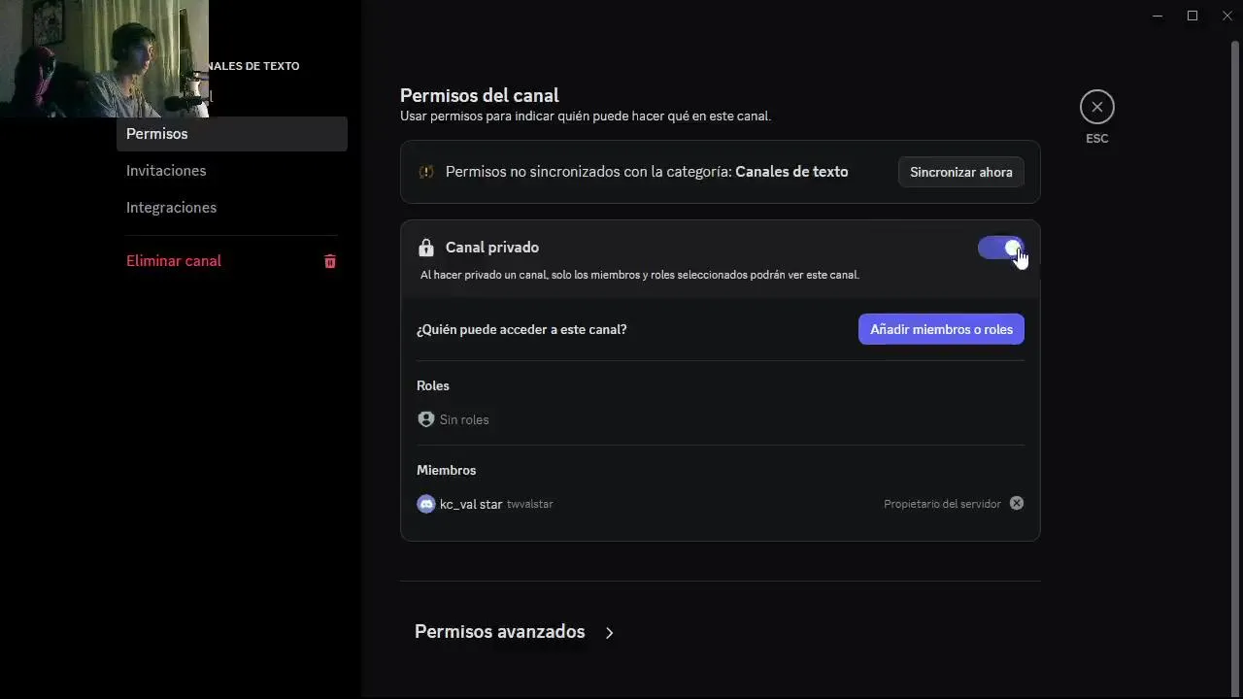The height and width of the screenshot is (699, 1243).
Task: Click the webcam overlay thumbnail
Action: [x=104, y=58]
